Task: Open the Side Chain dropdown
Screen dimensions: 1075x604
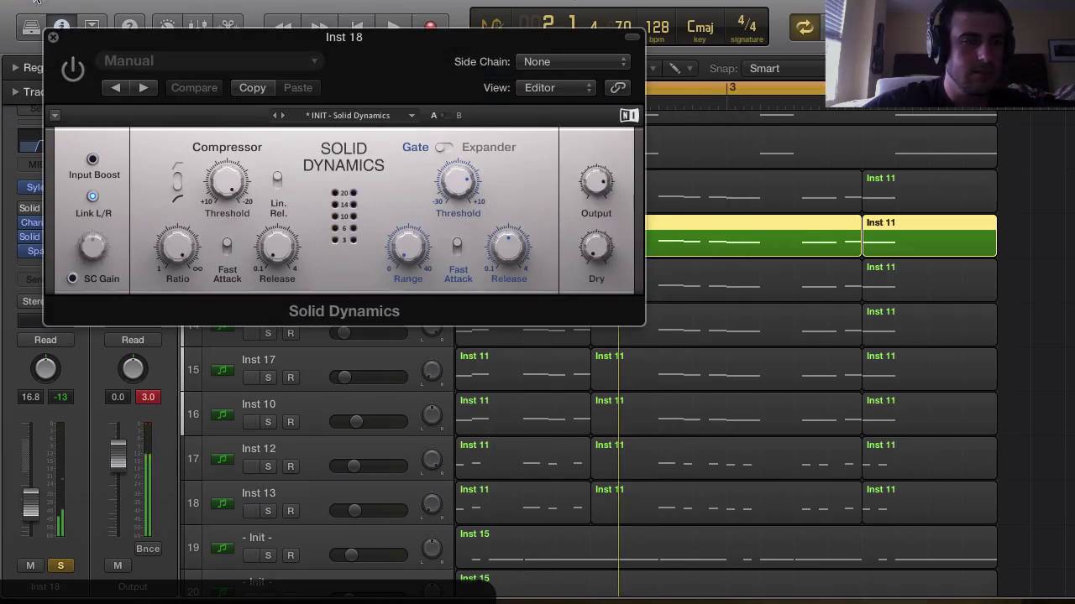Action: point(574,61)
